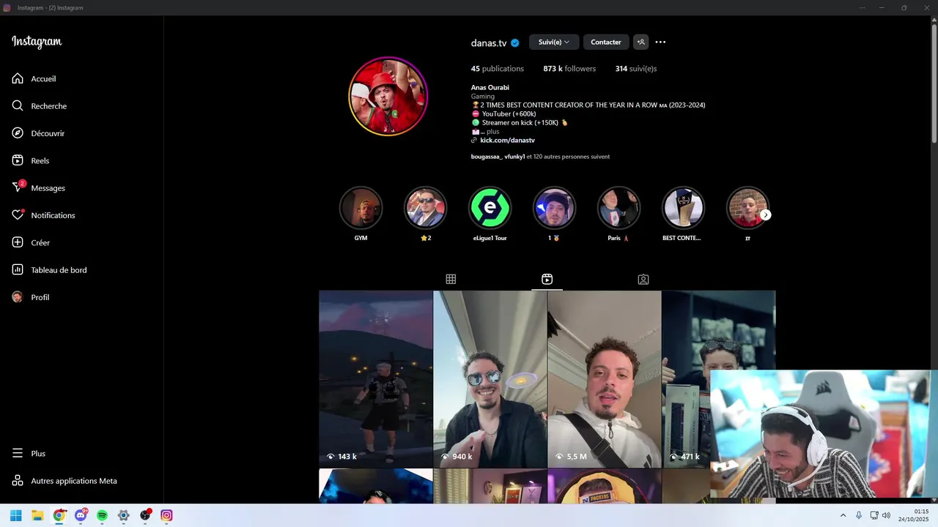Click the microphone tray icon
This screenshot has width=938, height=527.
[x=859, y=515]
